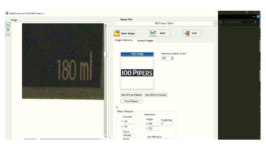Click the blue help icon at top right
Image resolution: width=266 pixels, height=152 pixels.
pyautogui.click(x=258, y=17)
